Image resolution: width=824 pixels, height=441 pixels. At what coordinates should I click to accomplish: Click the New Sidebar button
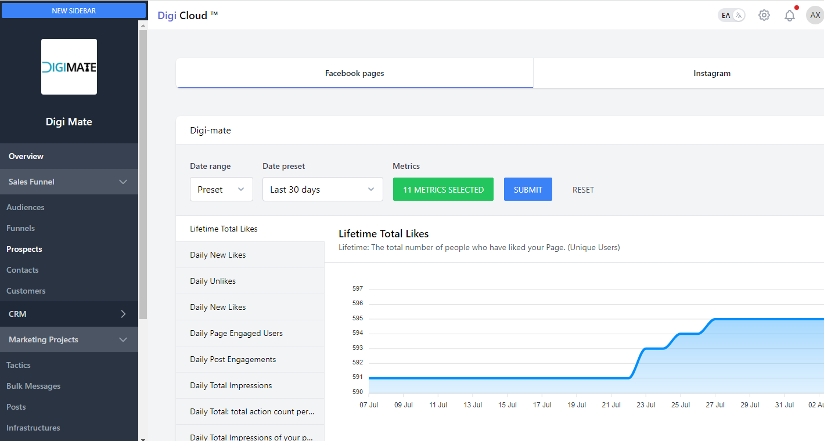74,10
